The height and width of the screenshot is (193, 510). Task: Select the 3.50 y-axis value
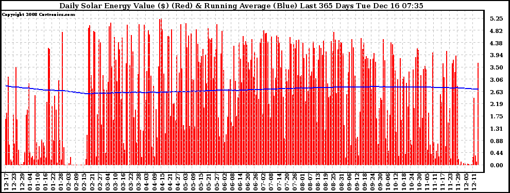pos(496,67)
